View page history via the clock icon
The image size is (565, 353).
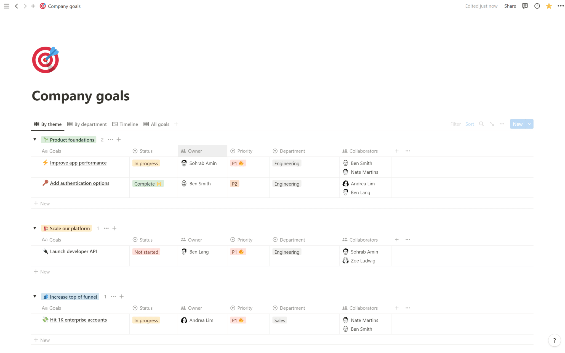[537, 6]
